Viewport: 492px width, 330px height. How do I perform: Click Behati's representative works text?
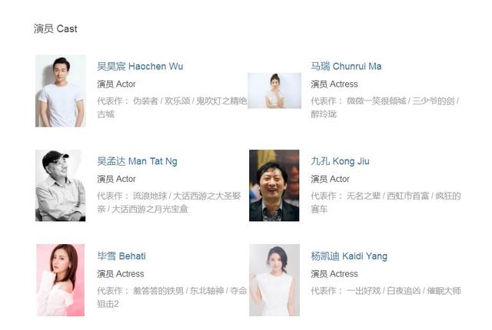[x=172, y=297]
